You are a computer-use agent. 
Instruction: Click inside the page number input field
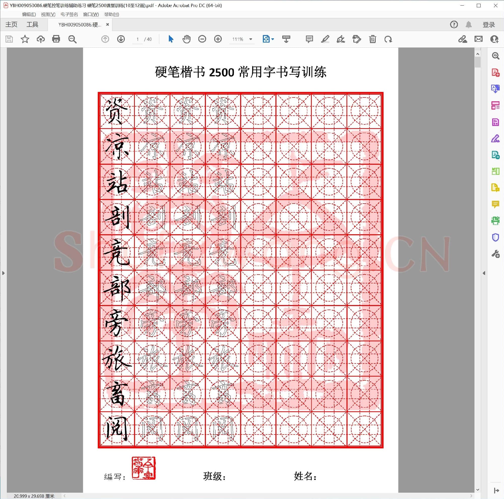(x=138, y=39)
